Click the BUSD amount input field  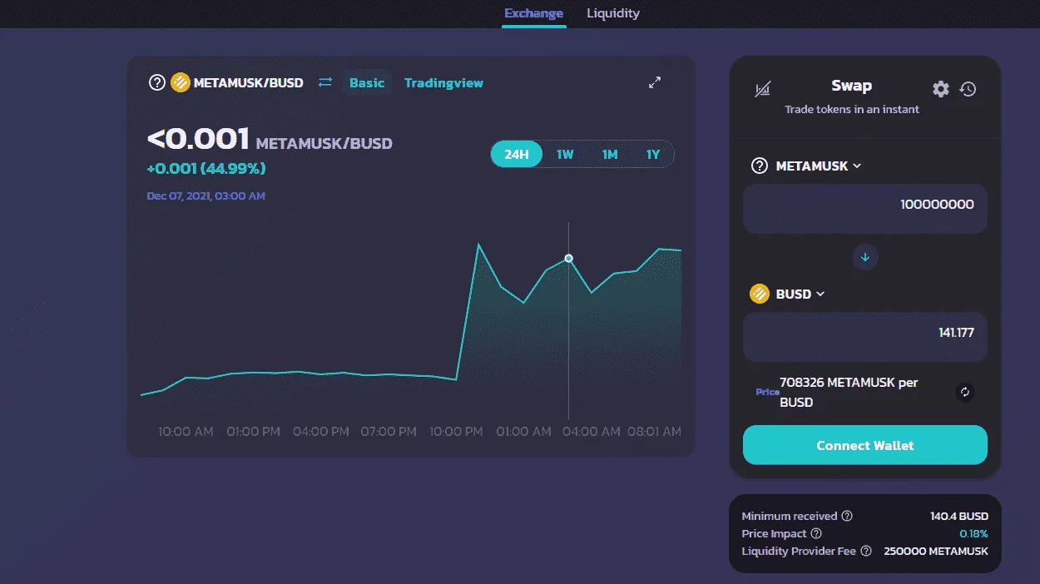coord(865,336)
